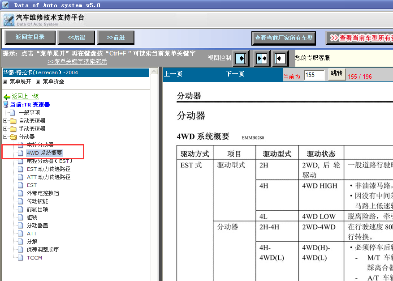Go to previous page via 上一页
The height and width of the screenshot is (281, 393).
pos(173,74)
